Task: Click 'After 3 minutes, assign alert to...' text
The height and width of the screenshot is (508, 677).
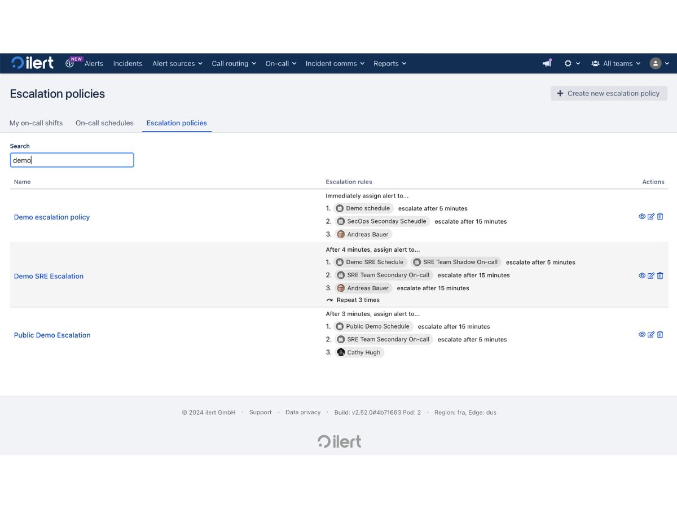Action: pyautogui.click(x=373, y=314)
